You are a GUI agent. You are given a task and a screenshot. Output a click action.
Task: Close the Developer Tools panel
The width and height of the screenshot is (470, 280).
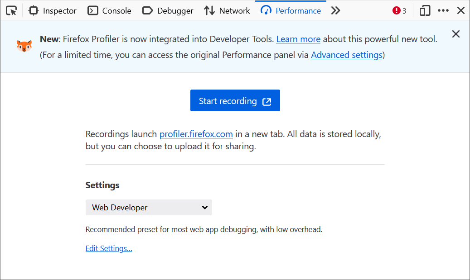[461, 11]
